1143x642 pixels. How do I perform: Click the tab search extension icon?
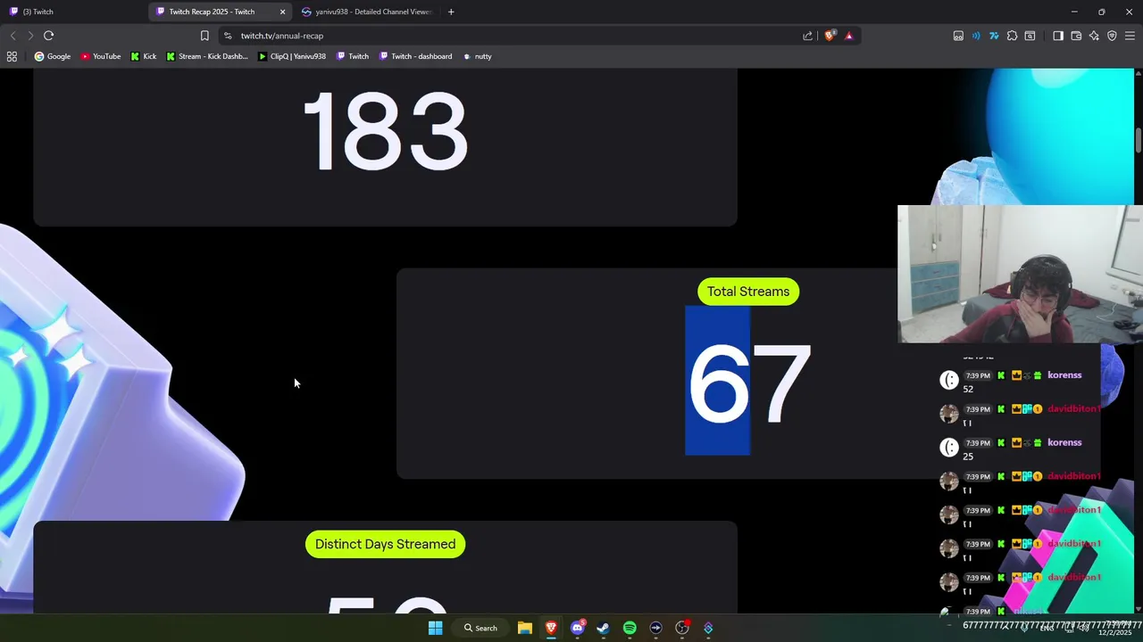coord(1030,36)
